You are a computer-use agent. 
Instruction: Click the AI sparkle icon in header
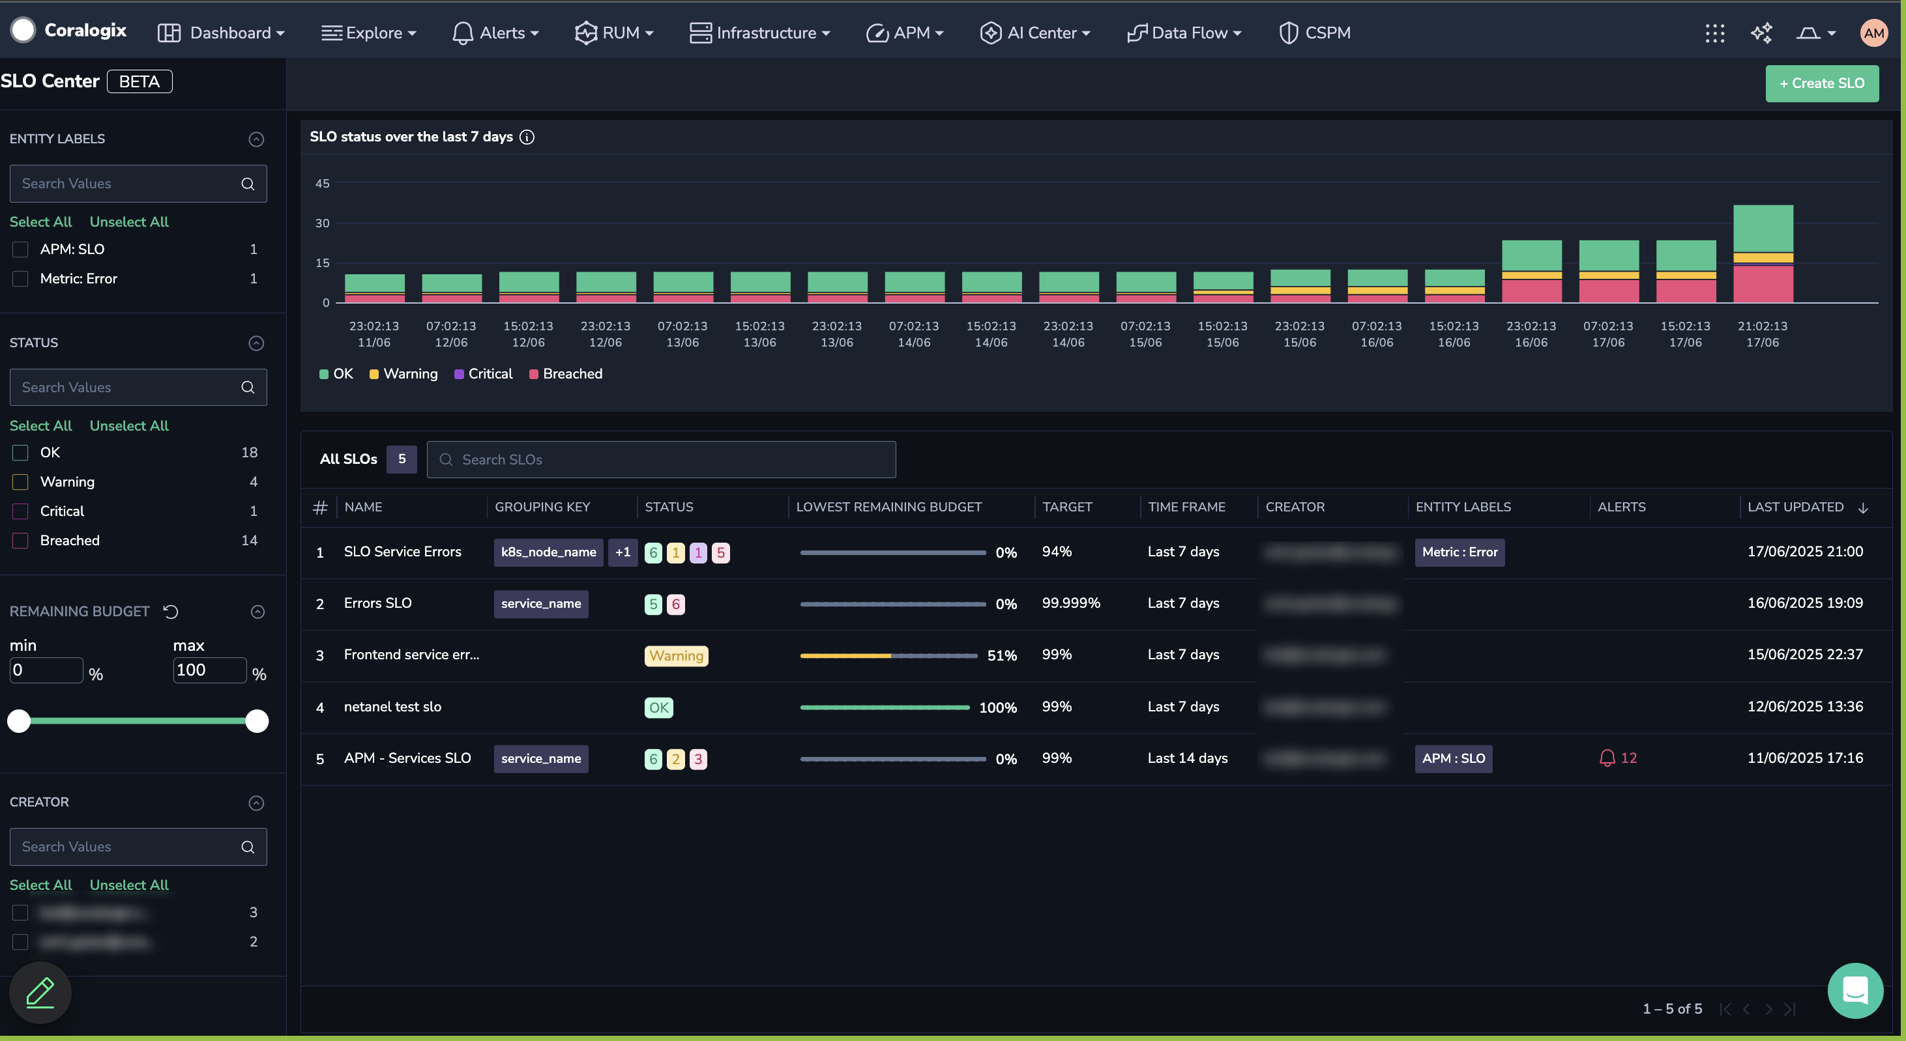click(1762, 33)
